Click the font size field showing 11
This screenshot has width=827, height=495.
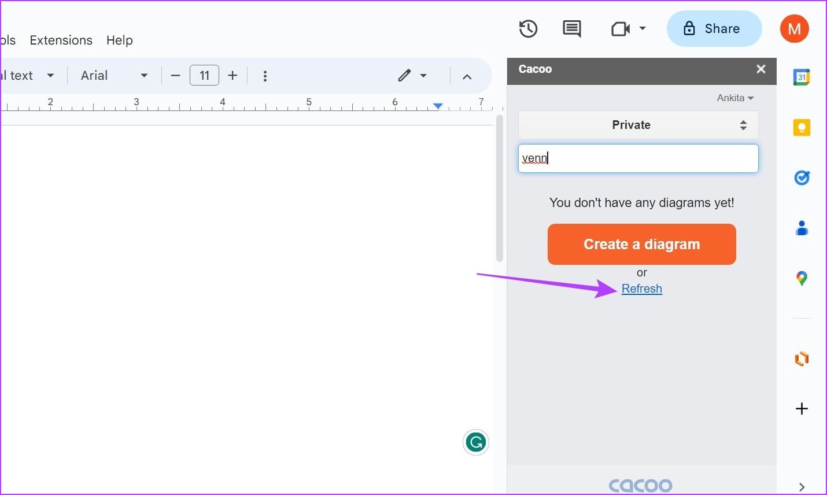click(204, 76)
